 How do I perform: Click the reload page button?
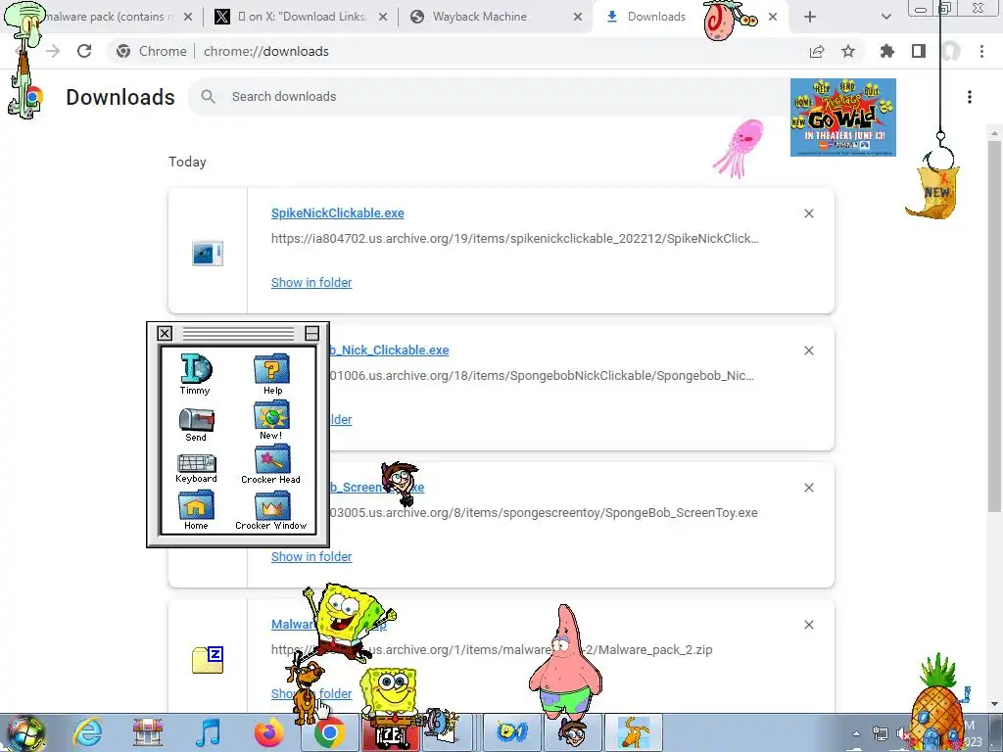pyautogui.click(x=84, y=51)
